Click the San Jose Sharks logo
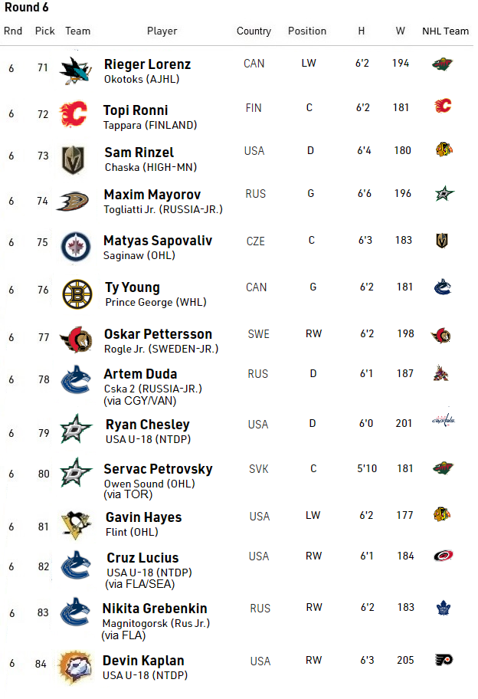The image size is (478, 699). [x=76, y=70]
